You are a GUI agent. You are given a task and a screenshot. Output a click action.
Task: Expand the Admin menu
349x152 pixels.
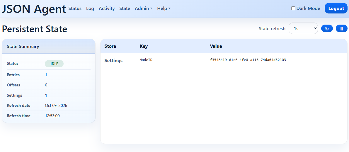pyautogui.click(x=144, y=8)
